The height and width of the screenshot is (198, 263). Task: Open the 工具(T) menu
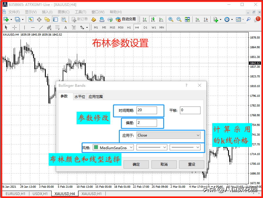(x=80, y=12)
